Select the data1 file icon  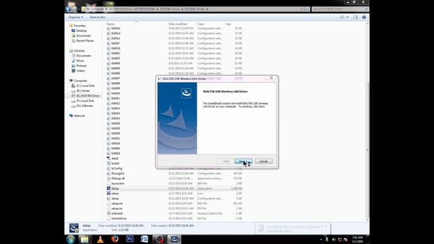point(108,158)
